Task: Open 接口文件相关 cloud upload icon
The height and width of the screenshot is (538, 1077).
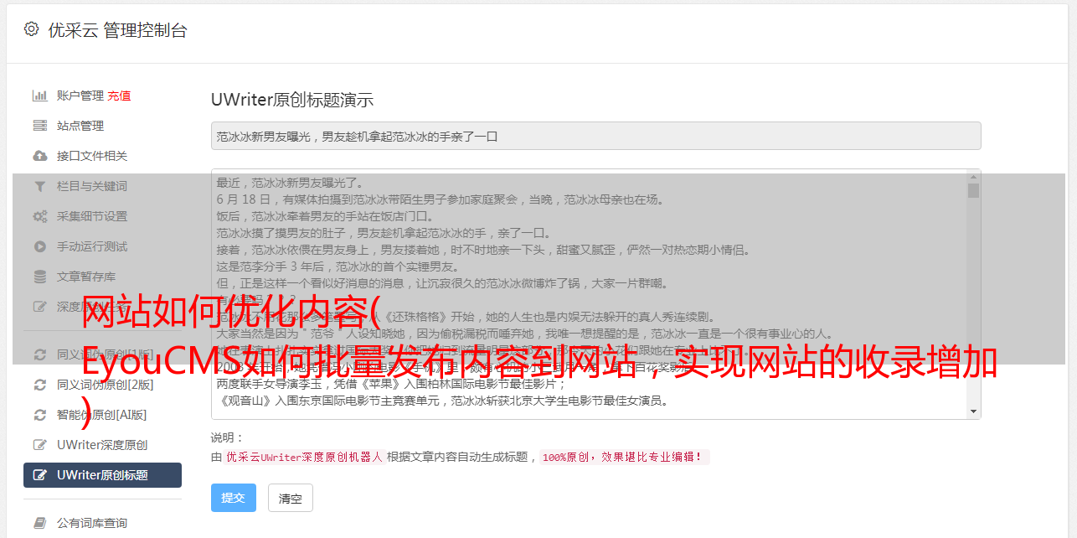Action: [x=39, y=156]
